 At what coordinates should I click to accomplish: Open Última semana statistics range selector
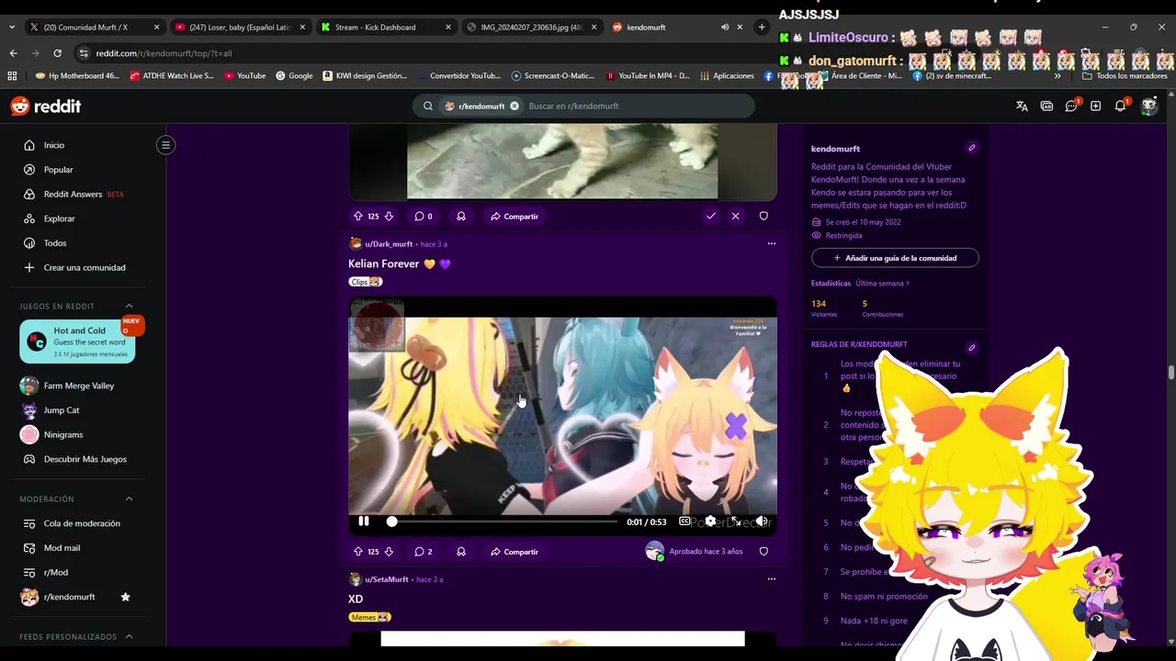tap(882, 283)
